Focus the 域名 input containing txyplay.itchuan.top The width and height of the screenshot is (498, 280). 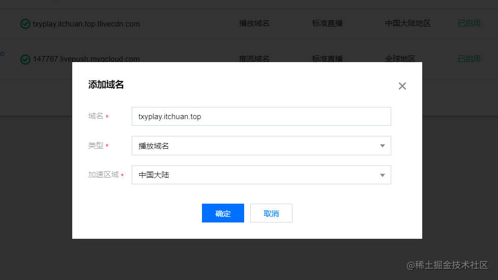[261, 116]
